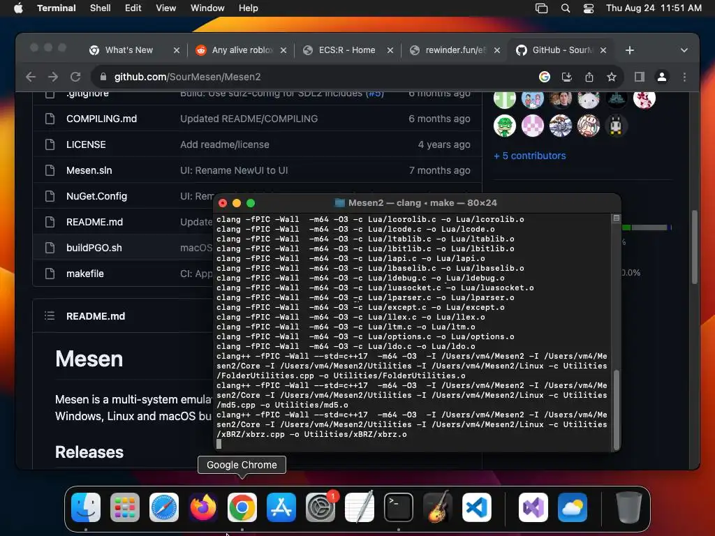Switch to the rewinder.fun tab

point(455,50)
